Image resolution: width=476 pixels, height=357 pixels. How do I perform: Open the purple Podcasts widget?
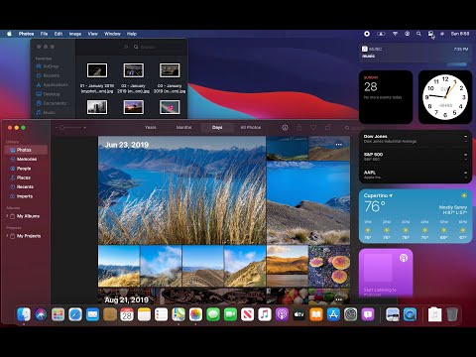tap(386, 273)
